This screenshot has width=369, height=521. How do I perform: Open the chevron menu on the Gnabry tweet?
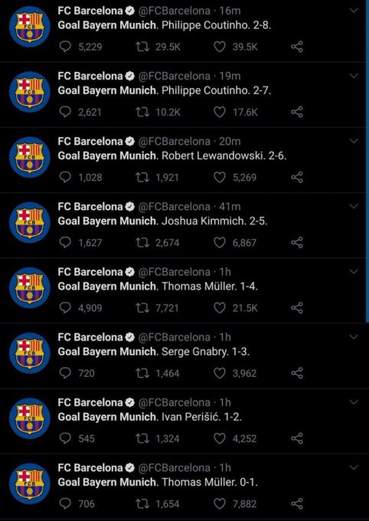354,337
